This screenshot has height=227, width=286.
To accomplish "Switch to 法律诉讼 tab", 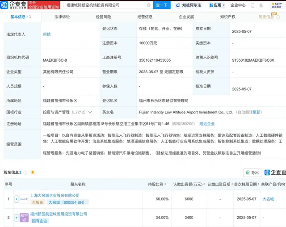I will (x=62, y=17).
